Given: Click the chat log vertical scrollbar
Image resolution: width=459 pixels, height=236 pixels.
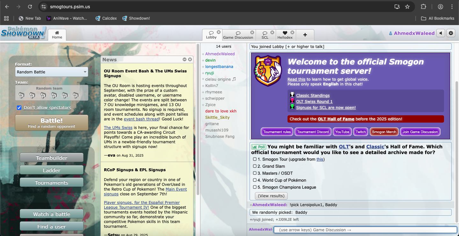Looking at the screenshot, I should tap(456, 152).
